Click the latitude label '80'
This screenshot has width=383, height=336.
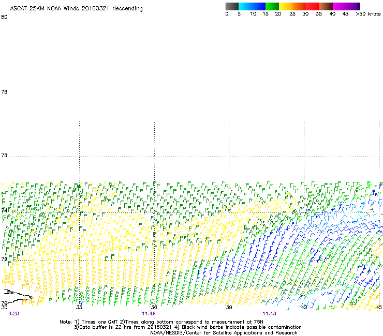point(4,17)
